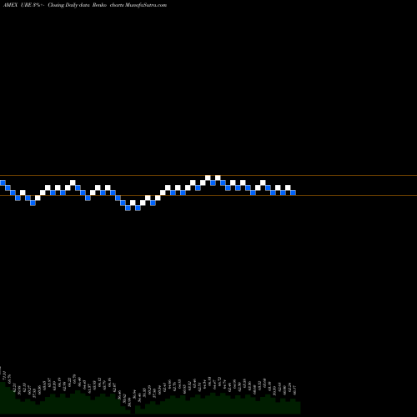Click the chart title text "AMEX URE"

18,5
